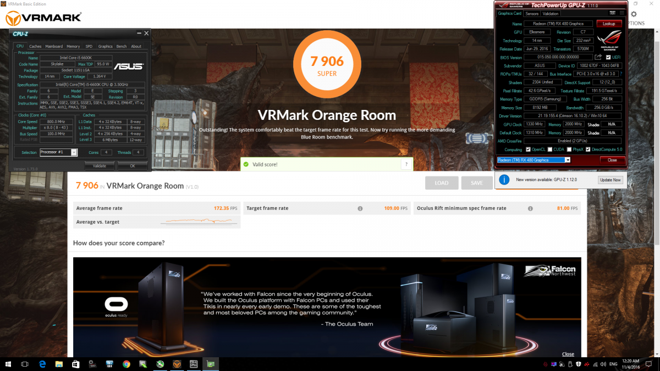660x371 pixels.
Task: Click the blue info icon in GPU-Z update notice
Action: pyautogui.click(x=504, y=180)
